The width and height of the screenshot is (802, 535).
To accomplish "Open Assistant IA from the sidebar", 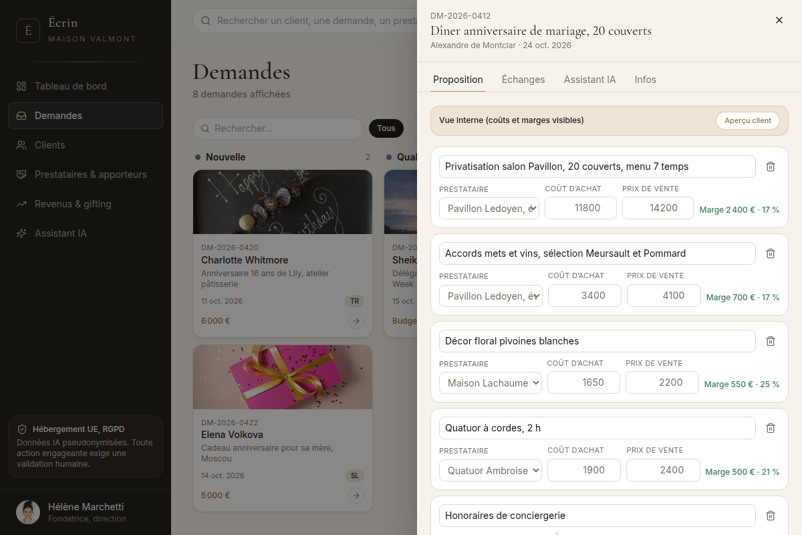I will 86,233.
